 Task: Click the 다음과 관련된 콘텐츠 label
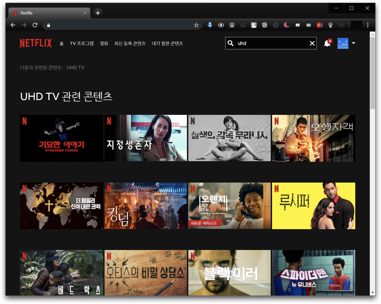click(41, 67)
